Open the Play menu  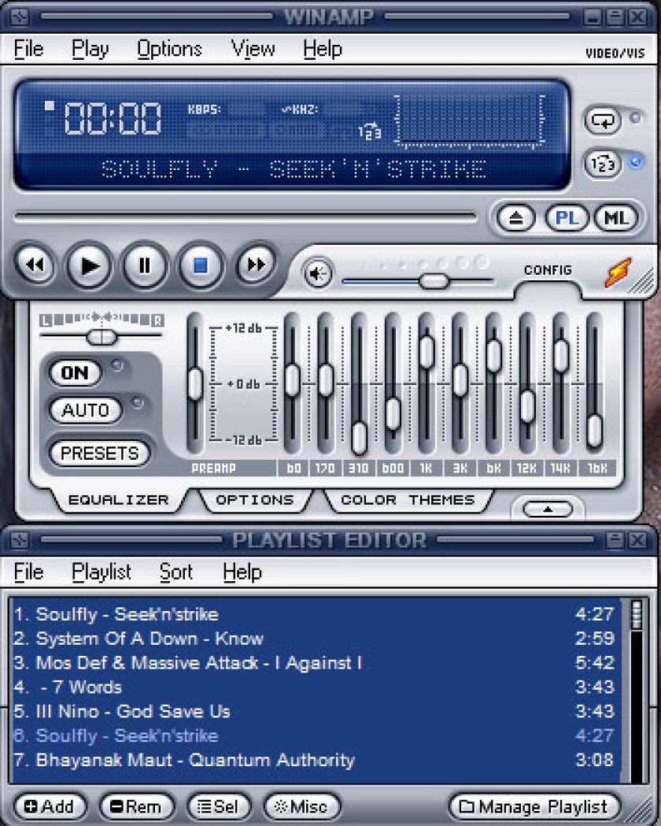coord(90,49)
